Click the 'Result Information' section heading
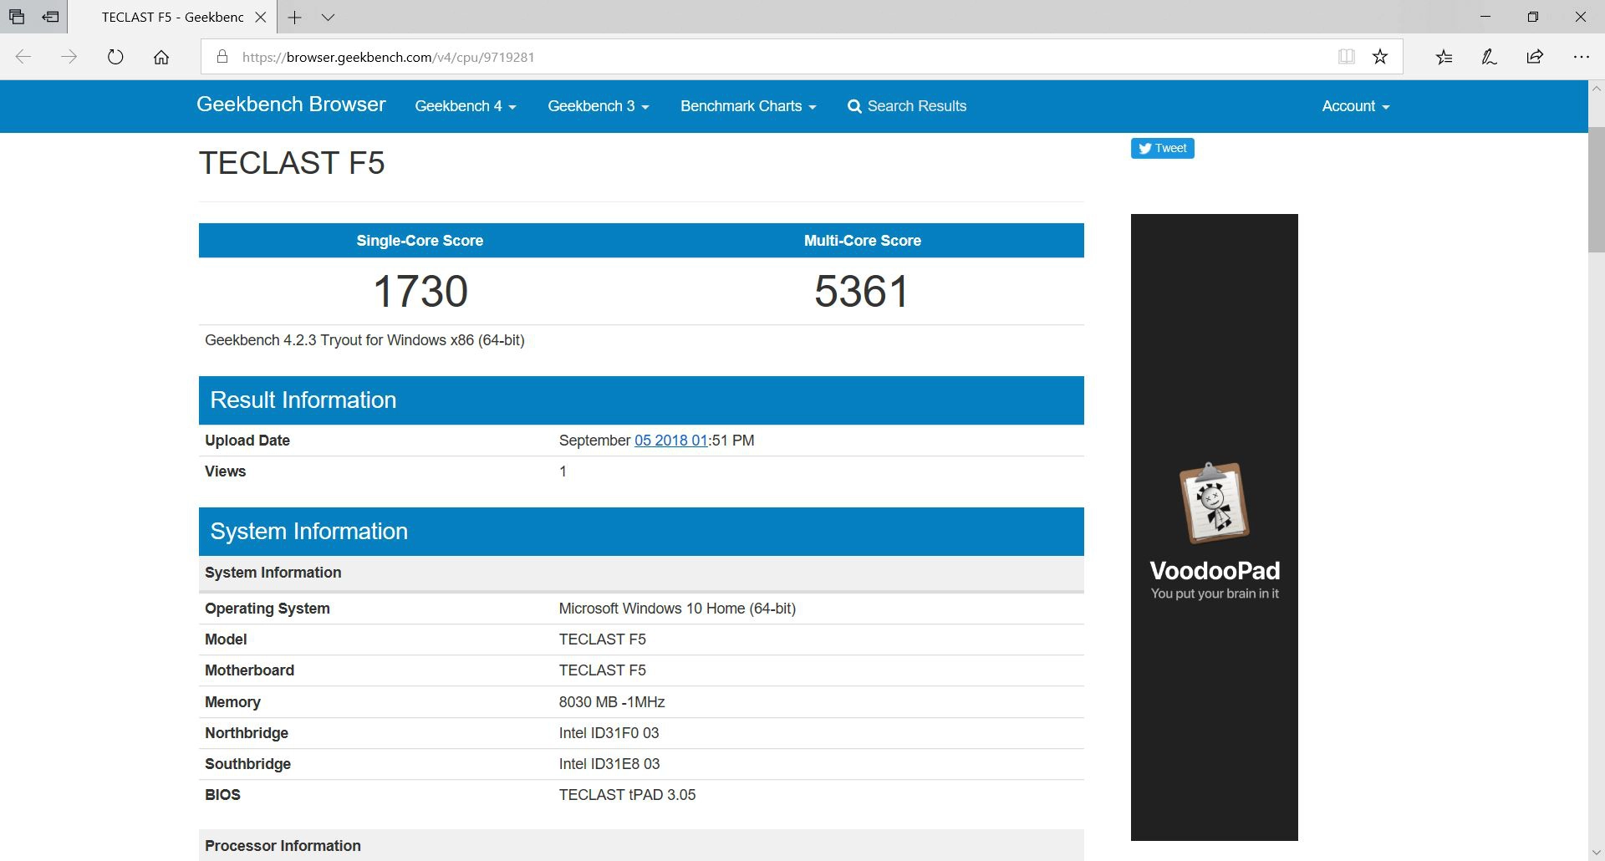Viewport: 1605px width, 861px height. (x=303, y=400)
